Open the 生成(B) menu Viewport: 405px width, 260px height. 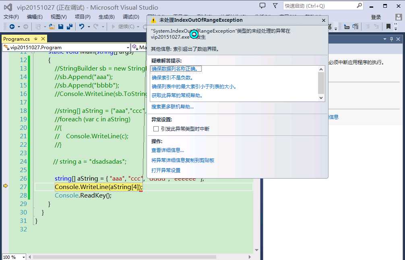[x=106, y=17]
